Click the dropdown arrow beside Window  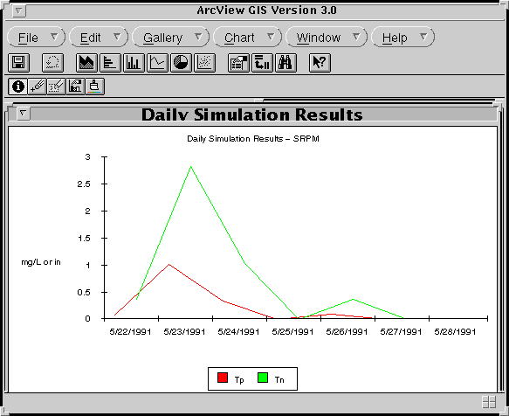tap(356, 37)
